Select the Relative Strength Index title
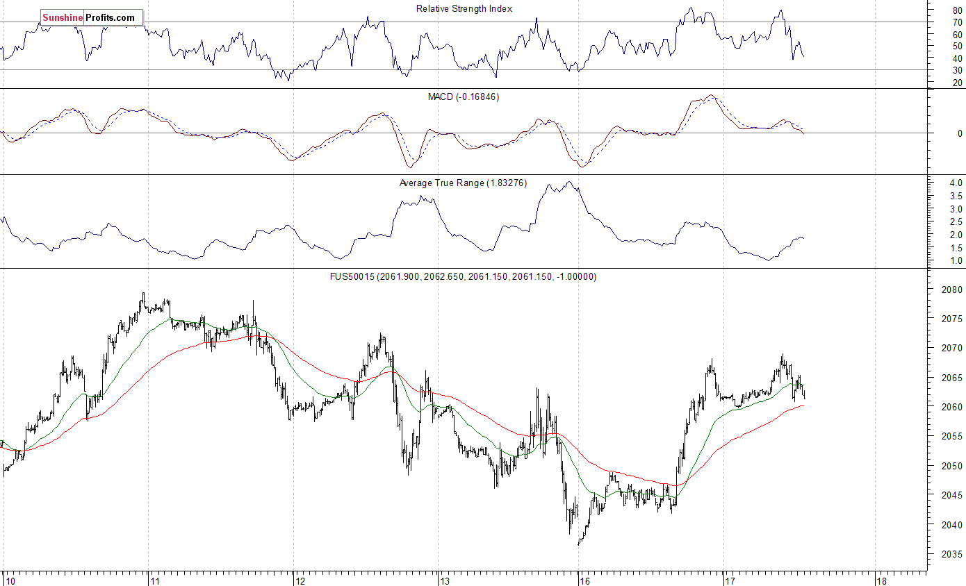The width and height of the screenshot is (966, 586). click(x=464, y=8)
